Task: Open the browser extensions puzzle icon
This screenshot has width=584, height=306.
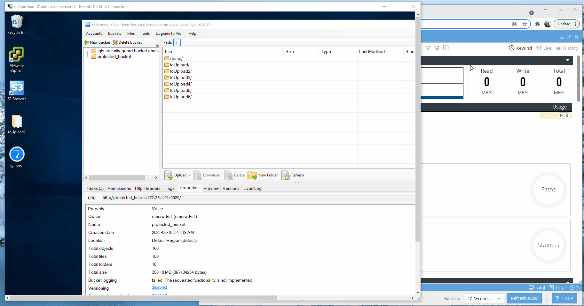Action: 538,24
